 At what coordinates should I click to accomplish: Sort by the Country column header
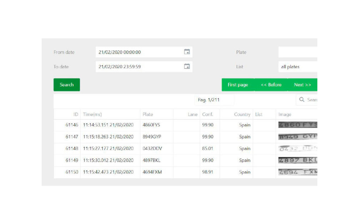(x=242, y=114)
